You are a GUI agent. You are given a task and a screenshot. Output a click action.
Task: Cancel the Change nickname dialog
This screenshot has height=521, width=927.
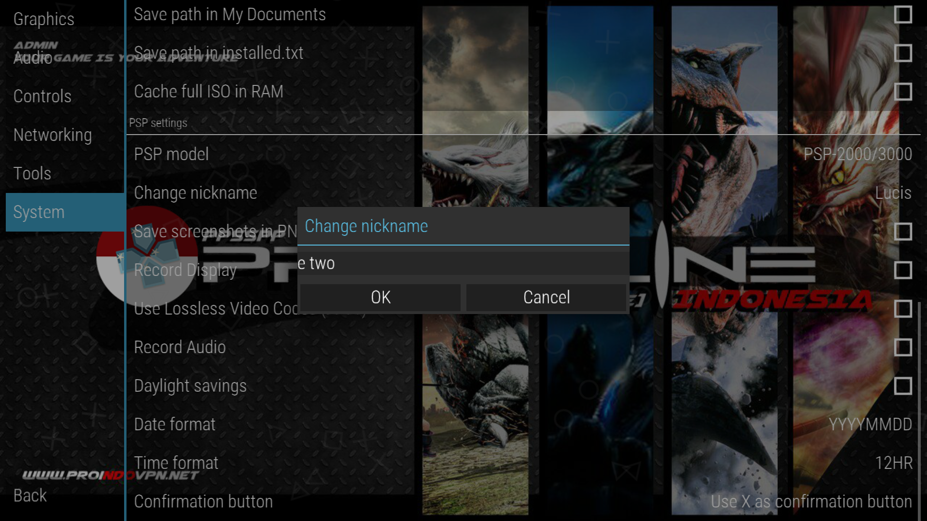(546, 297)
